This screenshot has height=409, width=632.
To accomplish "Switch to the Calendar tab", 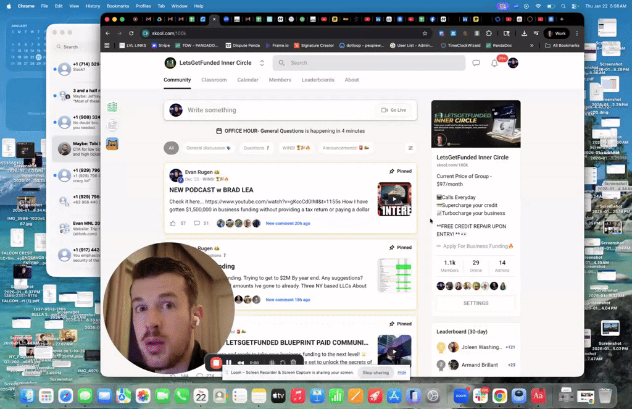I will [x=247, y=80].
